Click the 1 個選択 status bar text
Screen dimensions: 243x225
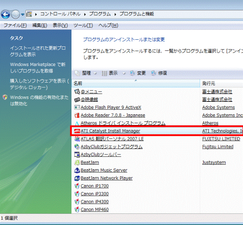point(9,218)
